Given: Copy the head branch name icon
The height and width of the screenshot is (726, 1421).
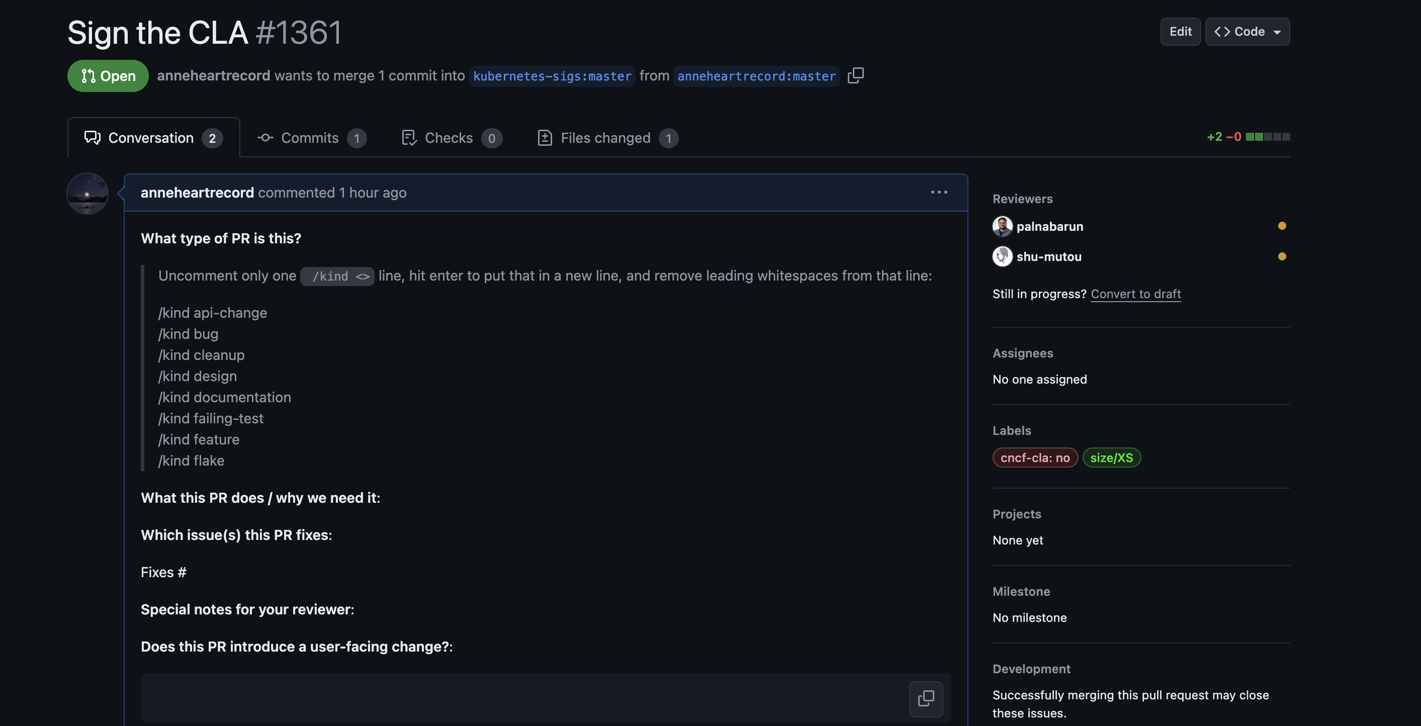Looking at the screenshot, I should (856, 75).
